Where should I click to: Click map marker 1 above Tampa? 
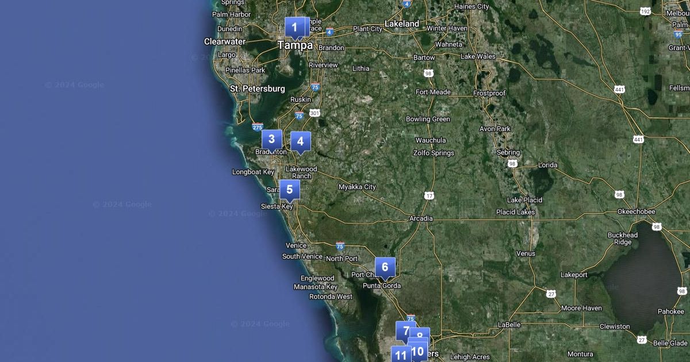[x=294, y=27]
